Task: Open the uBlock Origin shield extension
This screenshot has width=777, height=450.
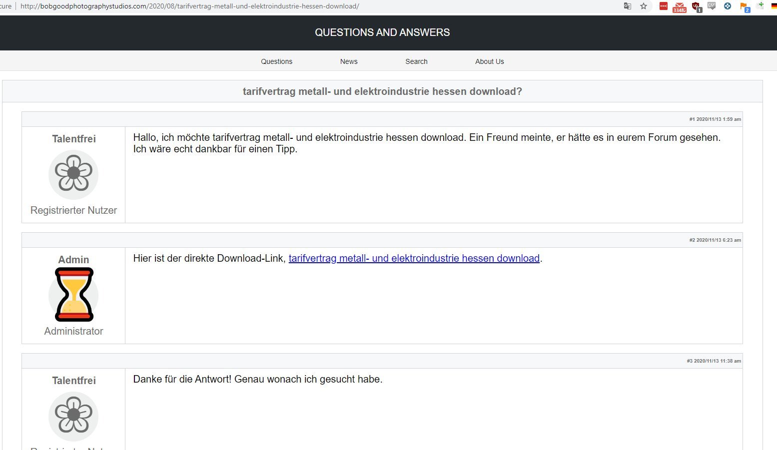Action: 696,6
